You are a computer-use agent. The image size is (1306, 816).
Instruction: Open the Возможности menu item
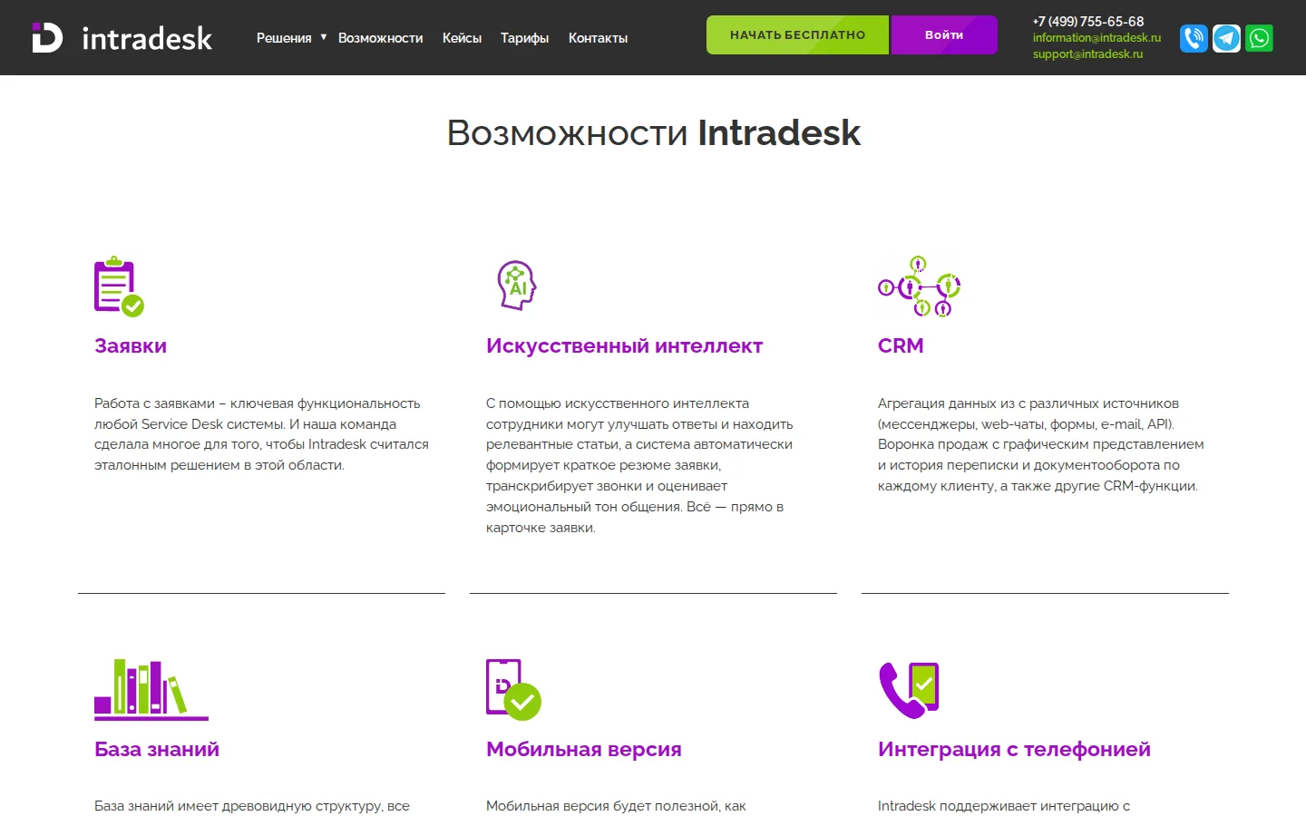(381, 38)
